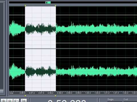Click the zoom in magnifier icon

pos(4,101)
